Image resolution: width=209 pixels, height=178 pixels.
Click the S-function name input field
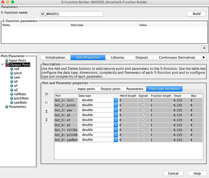pos(72,14)
